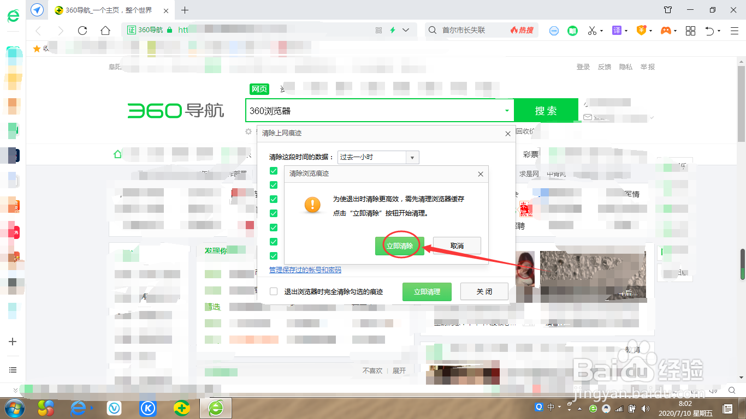Expand the arrow next to the coin icon

click(x=652, y=31)
